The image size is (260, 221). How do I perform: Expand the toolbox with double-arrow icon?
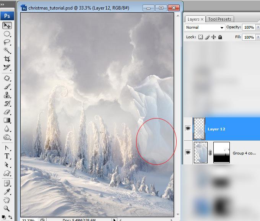click(2, 5)
